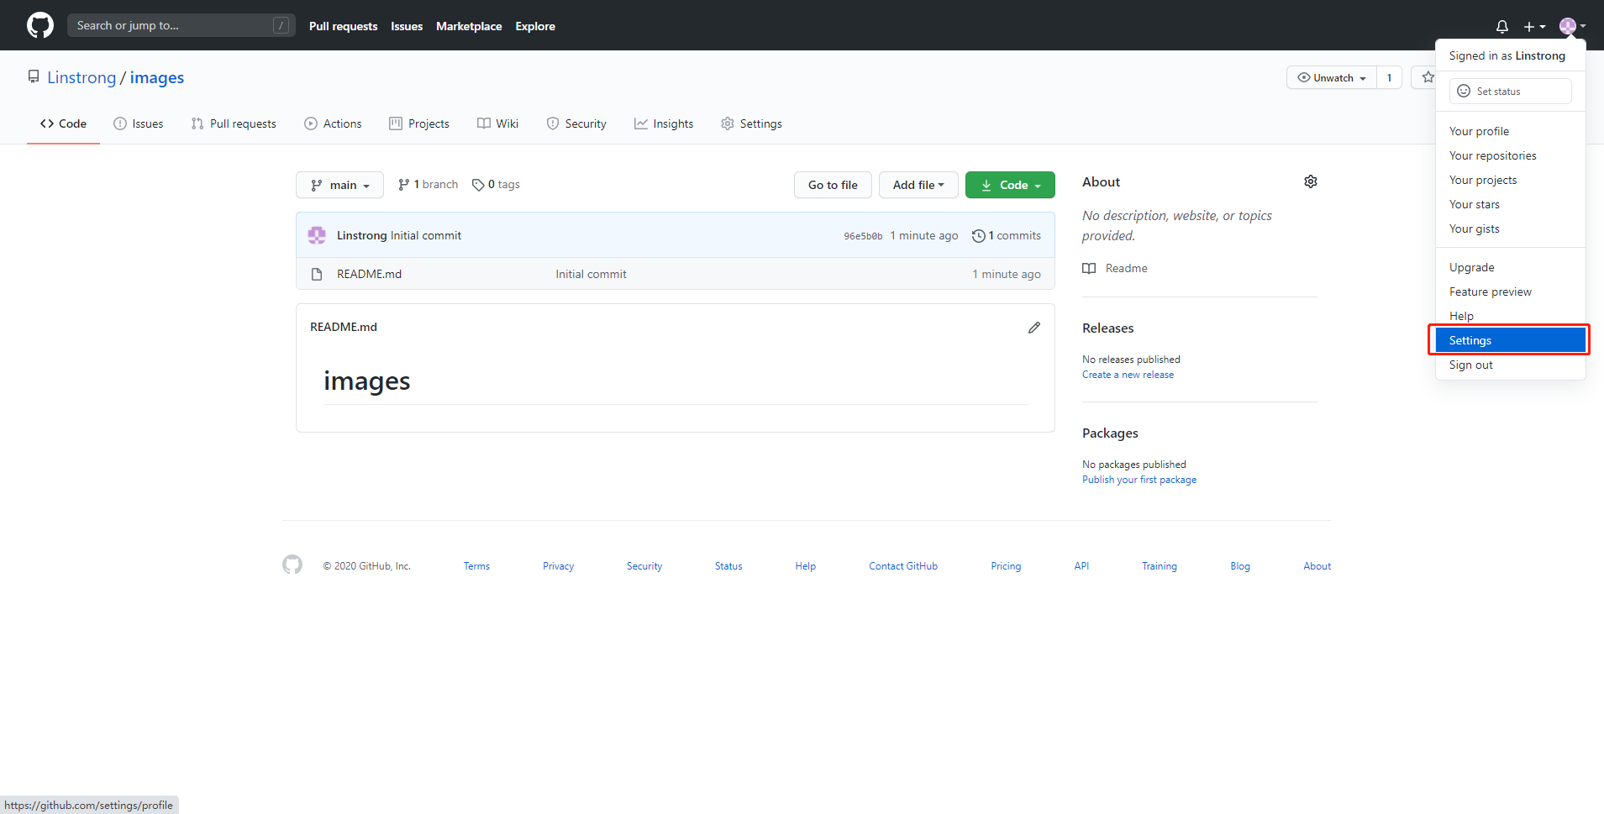This screenshot has width=1604, height=814.
Task: Open Issues in top navigation
Action: (x=407, y=26)
